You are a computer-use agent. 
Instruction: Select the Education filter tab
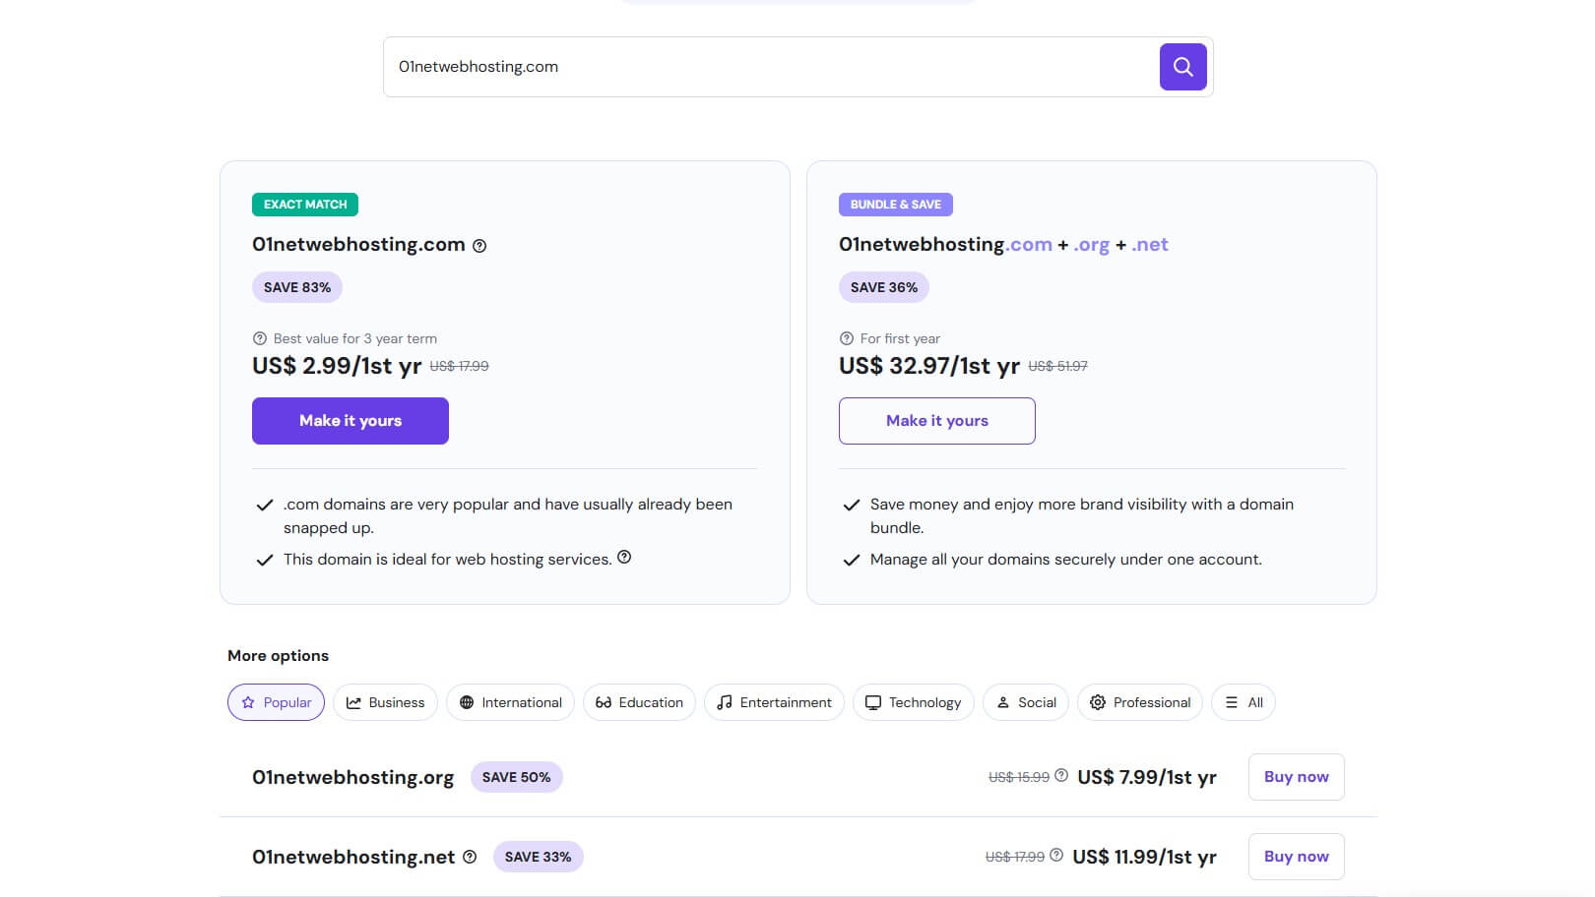click(x=639, y=702)
